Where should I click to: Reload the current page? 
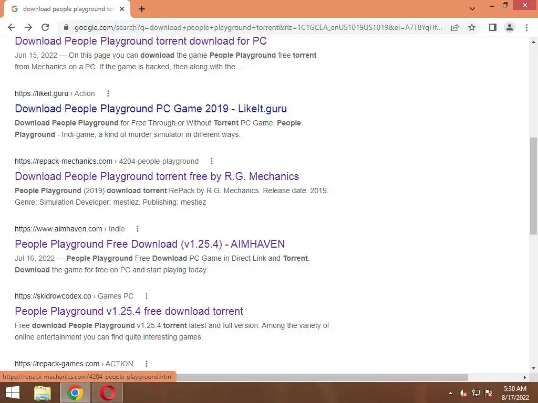point(45,27)
